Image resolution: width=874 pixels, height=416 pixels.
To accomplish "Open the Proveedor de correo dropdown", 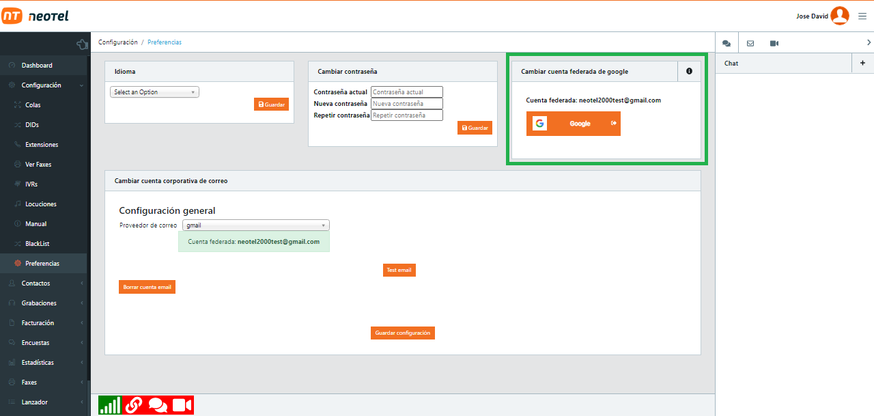I will pyautogui.click(x=256, y=225).
